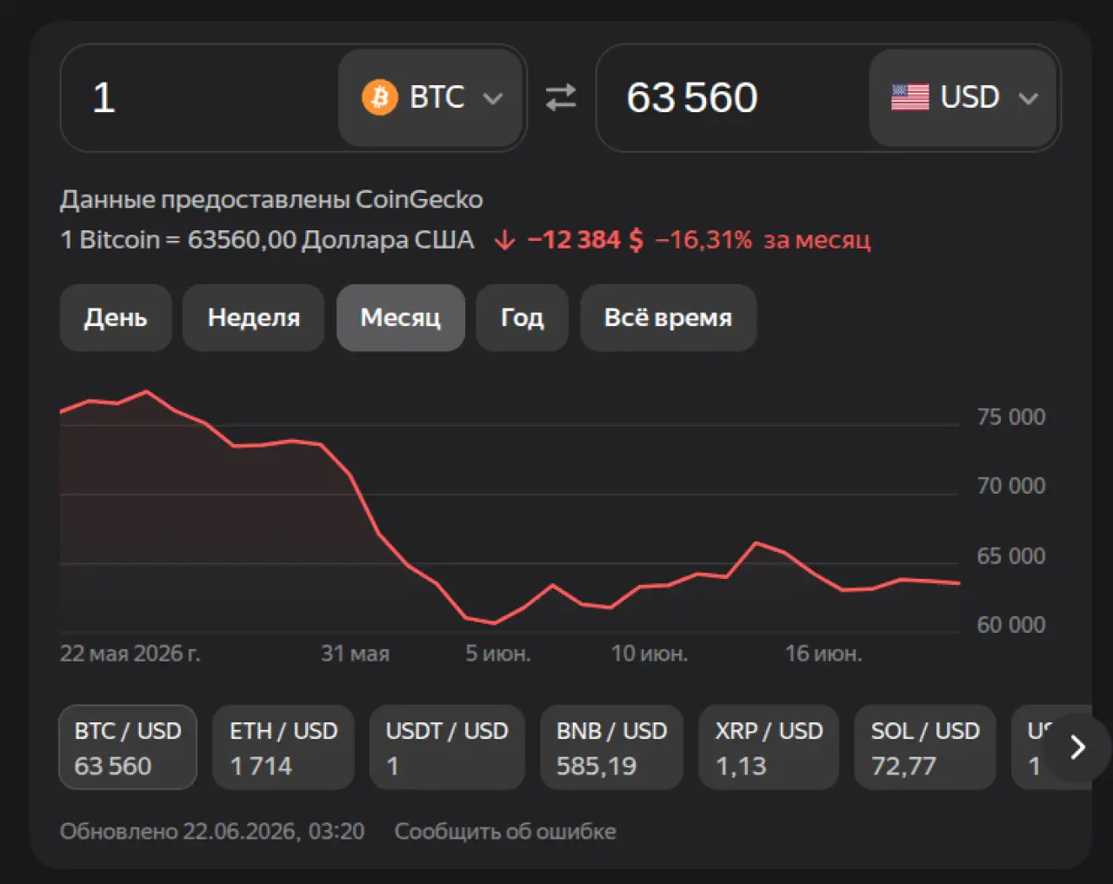1113x884 pixels.
Task: Click the Bitcoin logo icon
Action: 380,97
